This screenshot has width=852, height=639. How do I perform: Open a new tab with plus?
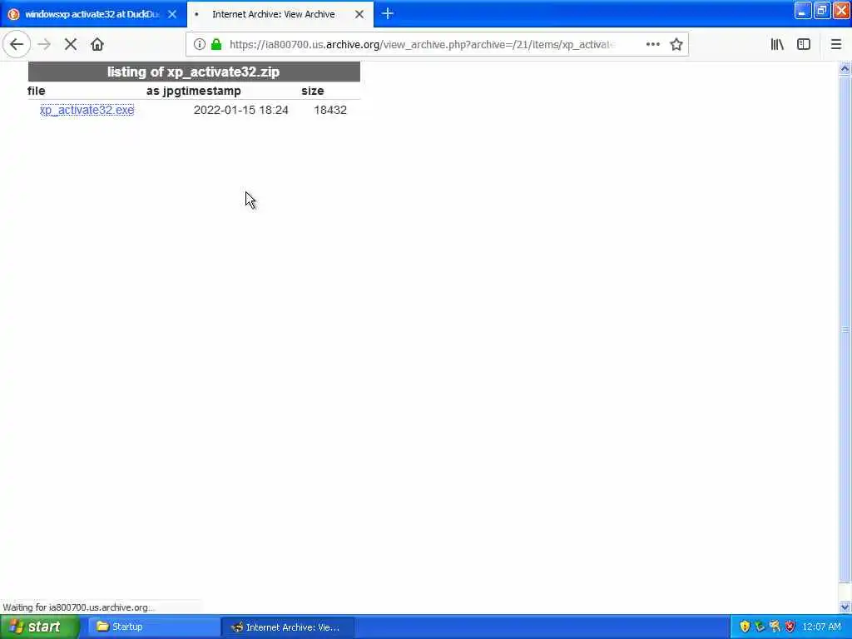[388, 13]
